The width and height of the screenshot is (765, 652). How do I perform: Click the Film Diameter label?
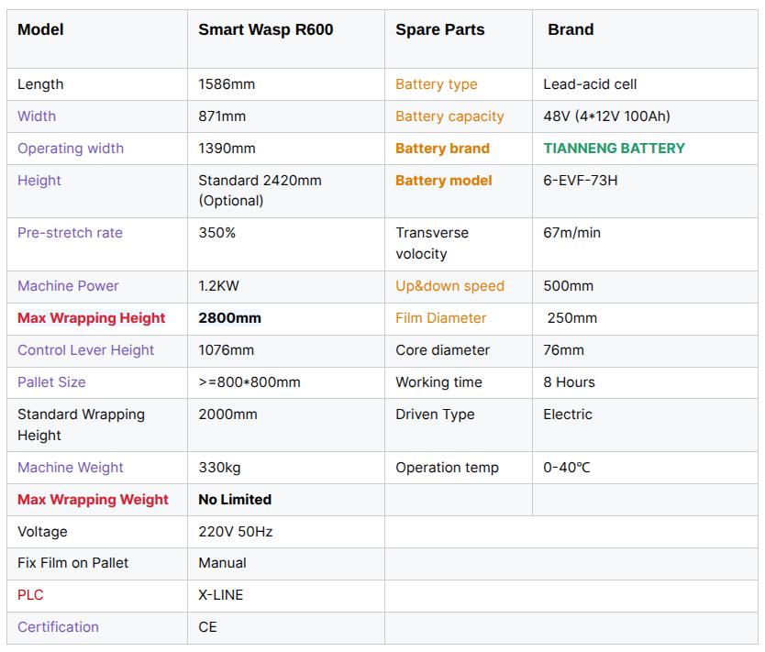440,318
